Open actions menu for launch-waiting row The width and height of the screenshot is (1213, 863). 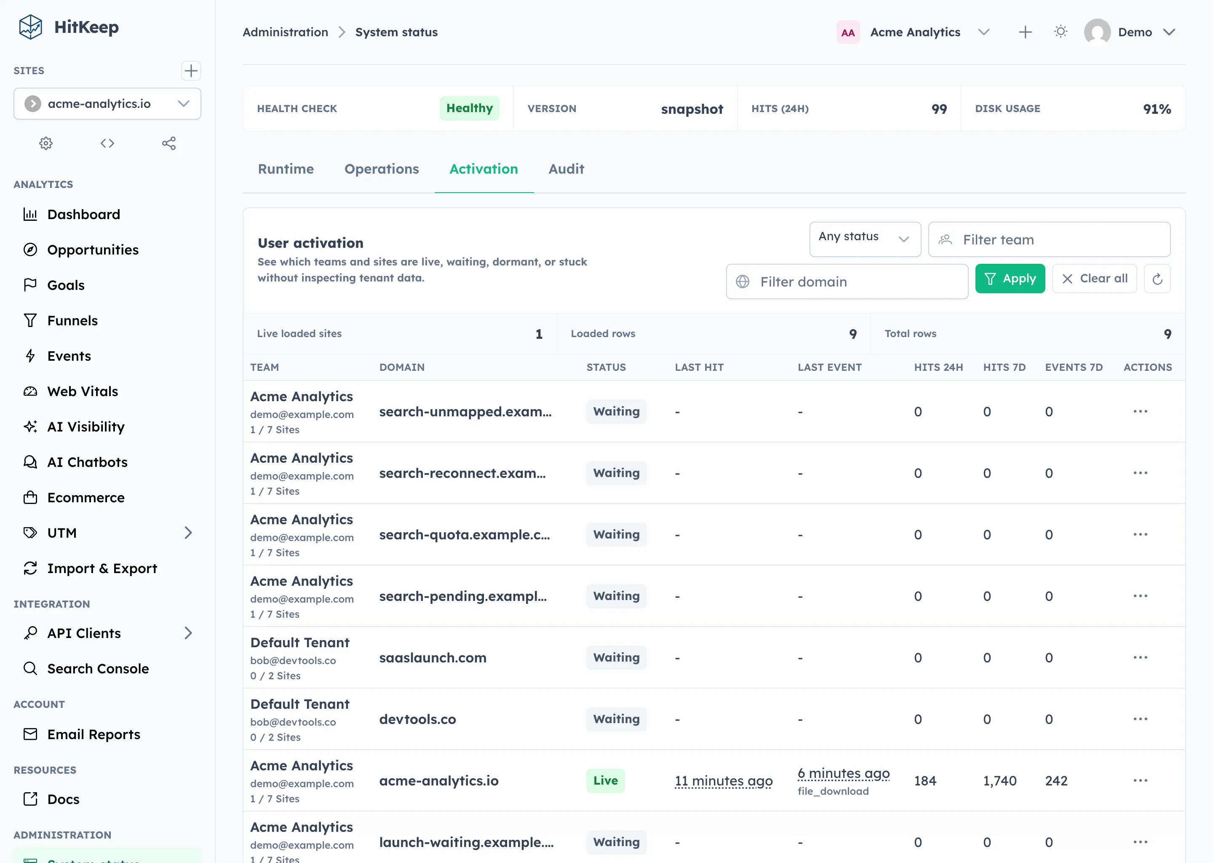[1140, 842]
